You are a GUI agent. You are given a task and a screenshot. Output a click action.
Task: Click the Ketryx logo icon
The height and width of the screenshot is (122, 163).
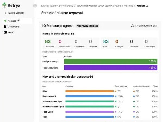[4, 5]
